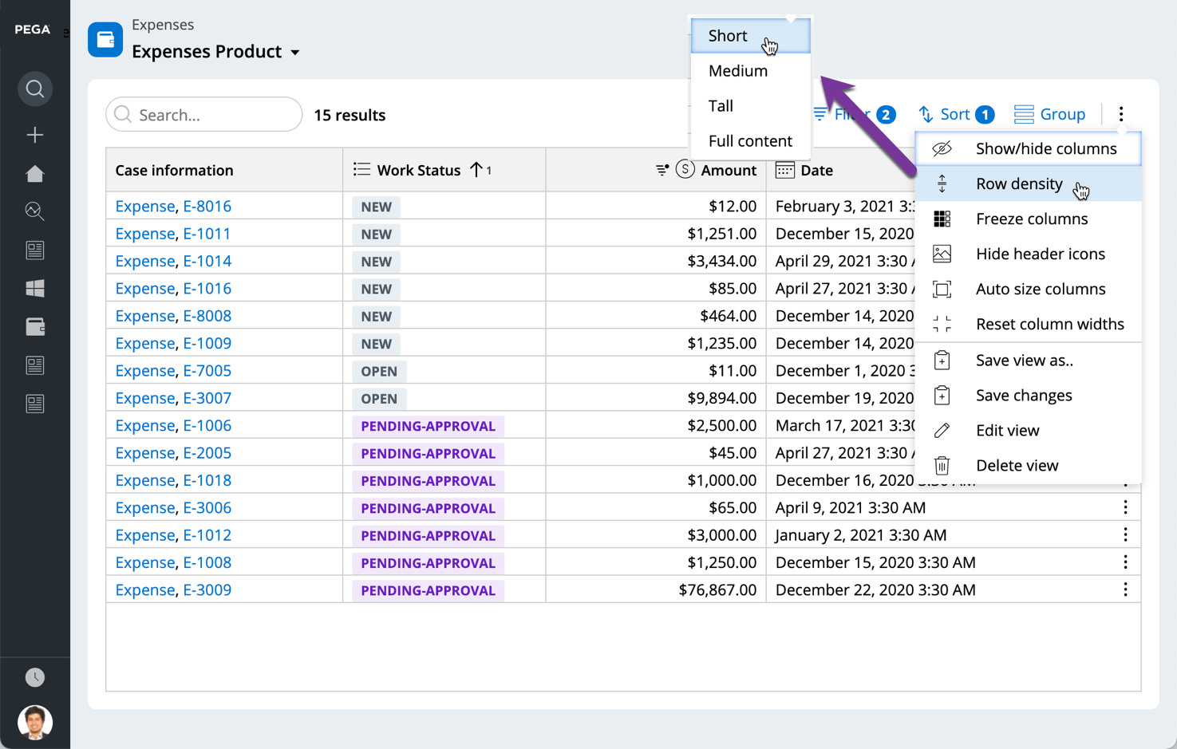Click OPEN status badge for E-3007
Viewport: 1177px width, 749px height.
point(379,398)
